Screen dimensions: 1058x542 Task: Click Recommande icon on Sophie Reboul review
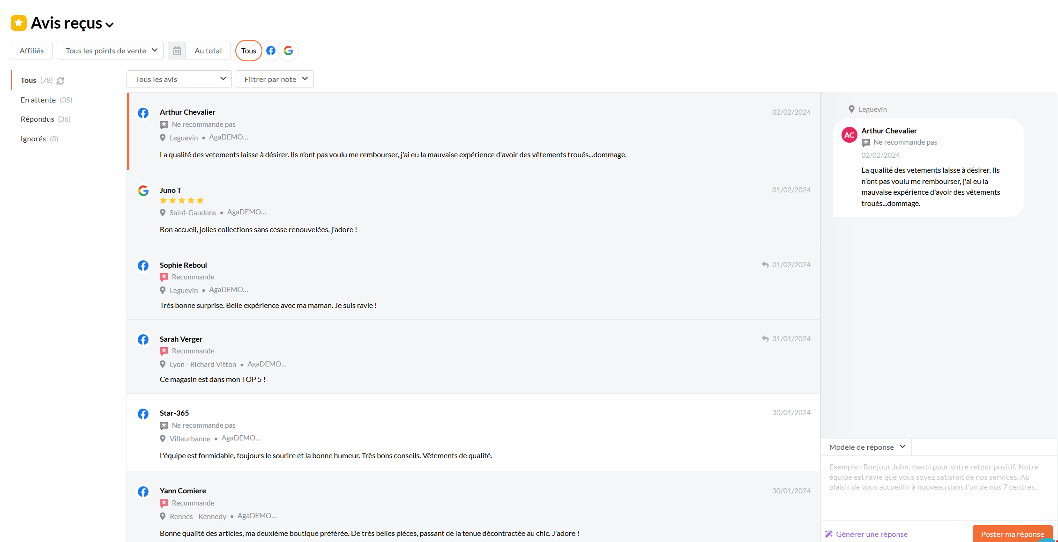tap(164, 277)
